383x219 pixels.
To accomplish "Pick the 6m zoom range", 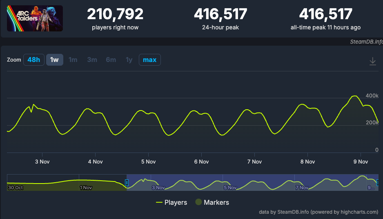I will point(111,60).
